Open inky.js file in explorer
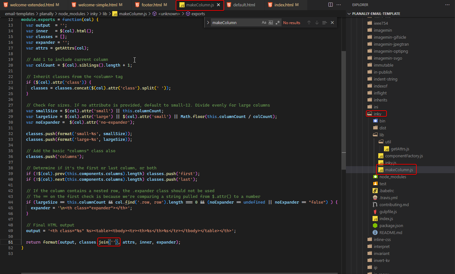 click(x=391, y=163)
